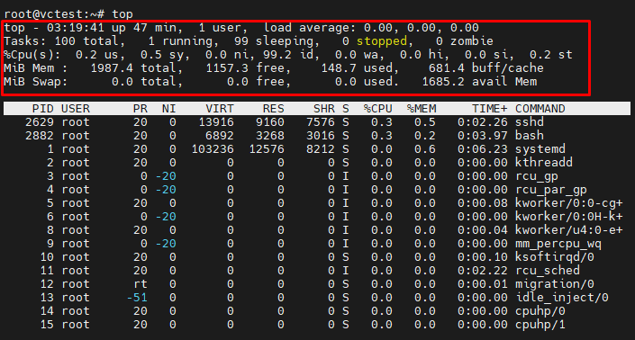635x340 pixels.
Task: Click the 12576 RES value for systemd
Action: click(x=267, y=149)
